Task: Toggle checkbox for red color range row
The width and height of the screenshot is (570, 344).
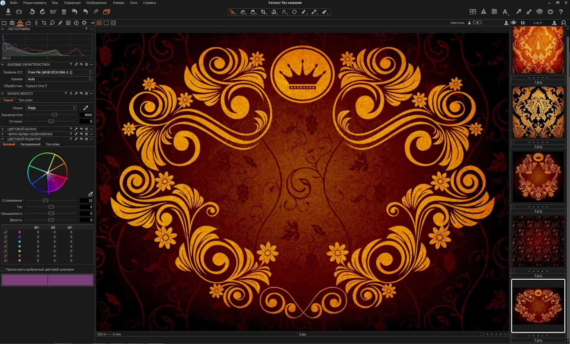Action: coord(5,256)
